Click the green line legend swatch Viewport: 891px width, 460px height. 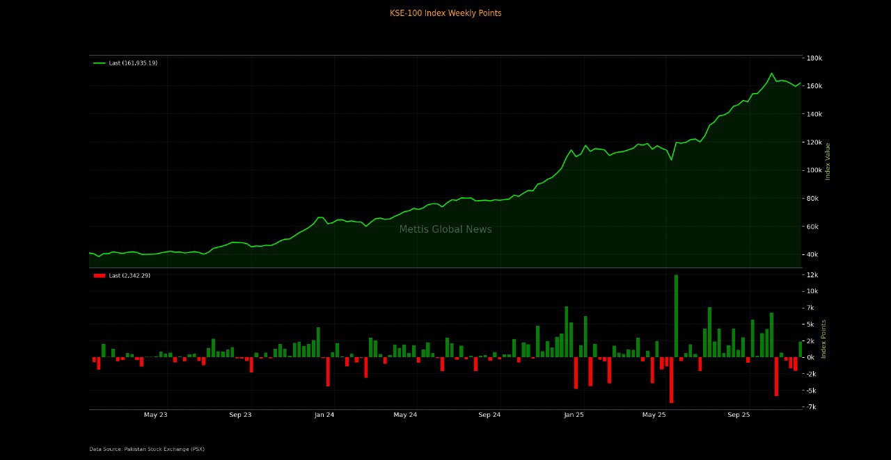(x=99, y=63)
